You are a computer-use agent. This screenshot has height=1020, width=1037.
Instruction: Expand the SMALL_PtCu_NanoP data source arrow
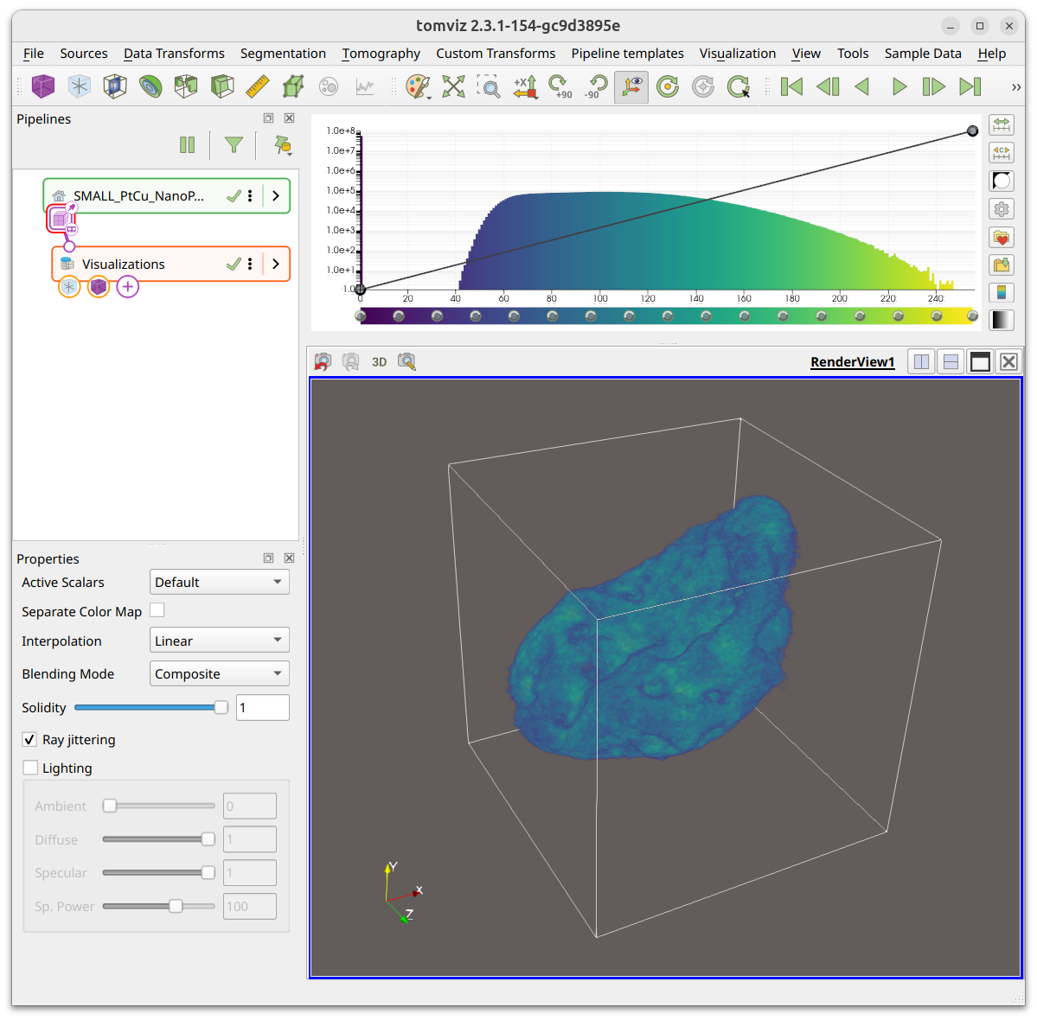click(x=276, y=196)
